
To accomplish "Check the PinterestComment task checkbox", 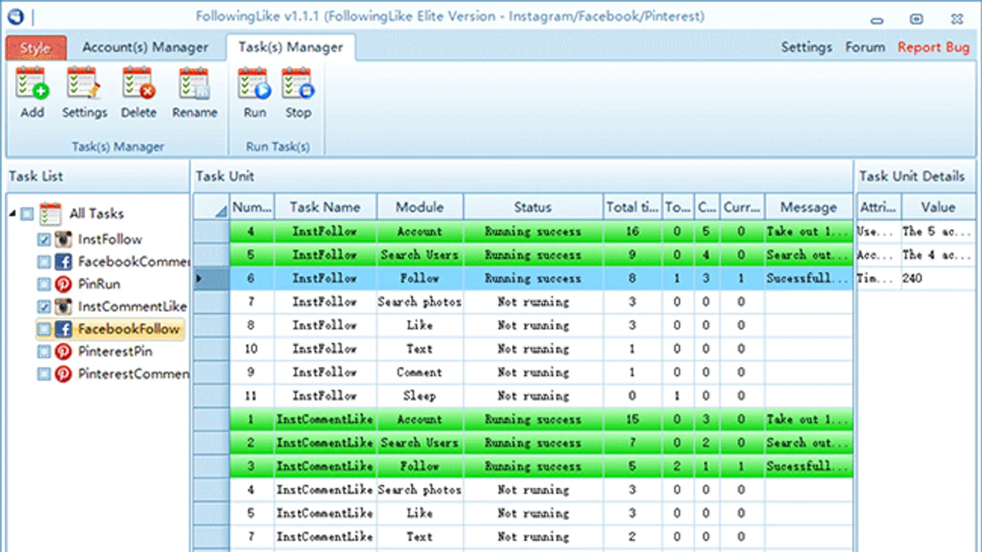I will [44, 374].
